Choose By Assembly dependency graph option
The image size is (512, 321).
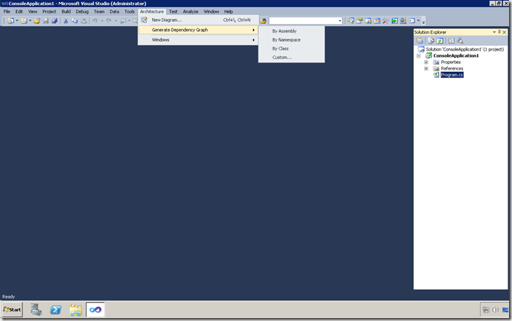284,31
